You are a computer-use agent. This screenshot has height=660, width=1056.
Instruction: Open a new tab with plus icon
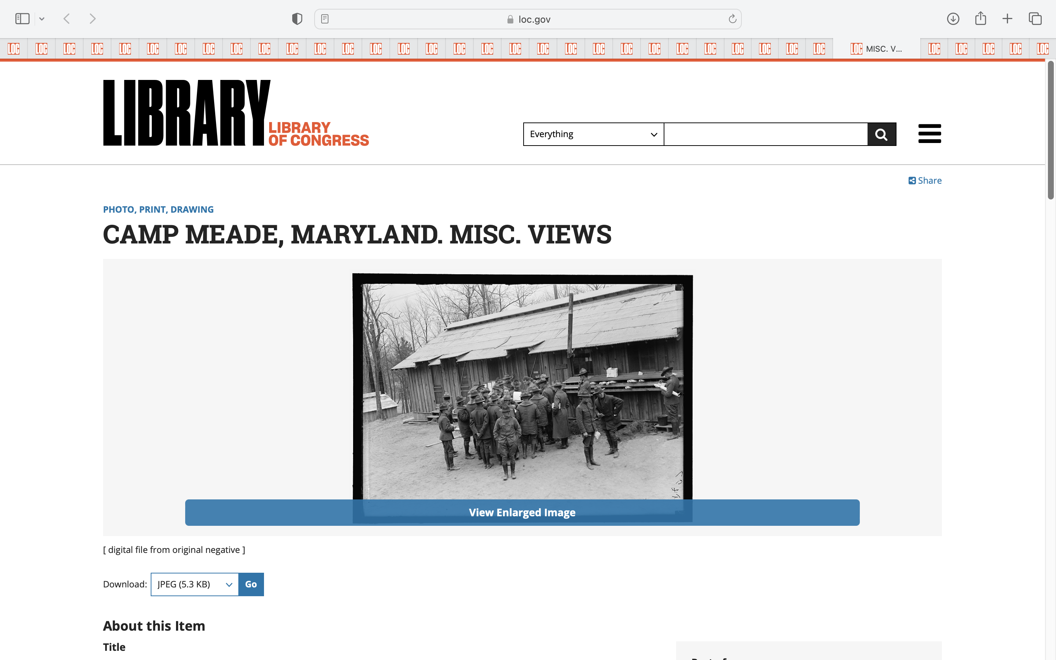point(1007,19)
